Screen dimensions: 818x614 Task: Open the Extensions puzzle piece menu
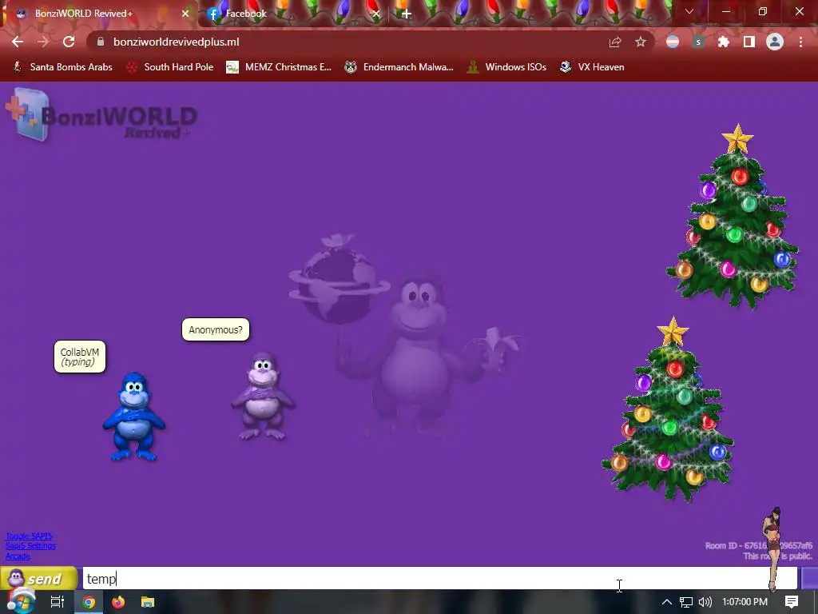[x=724, y=42]
